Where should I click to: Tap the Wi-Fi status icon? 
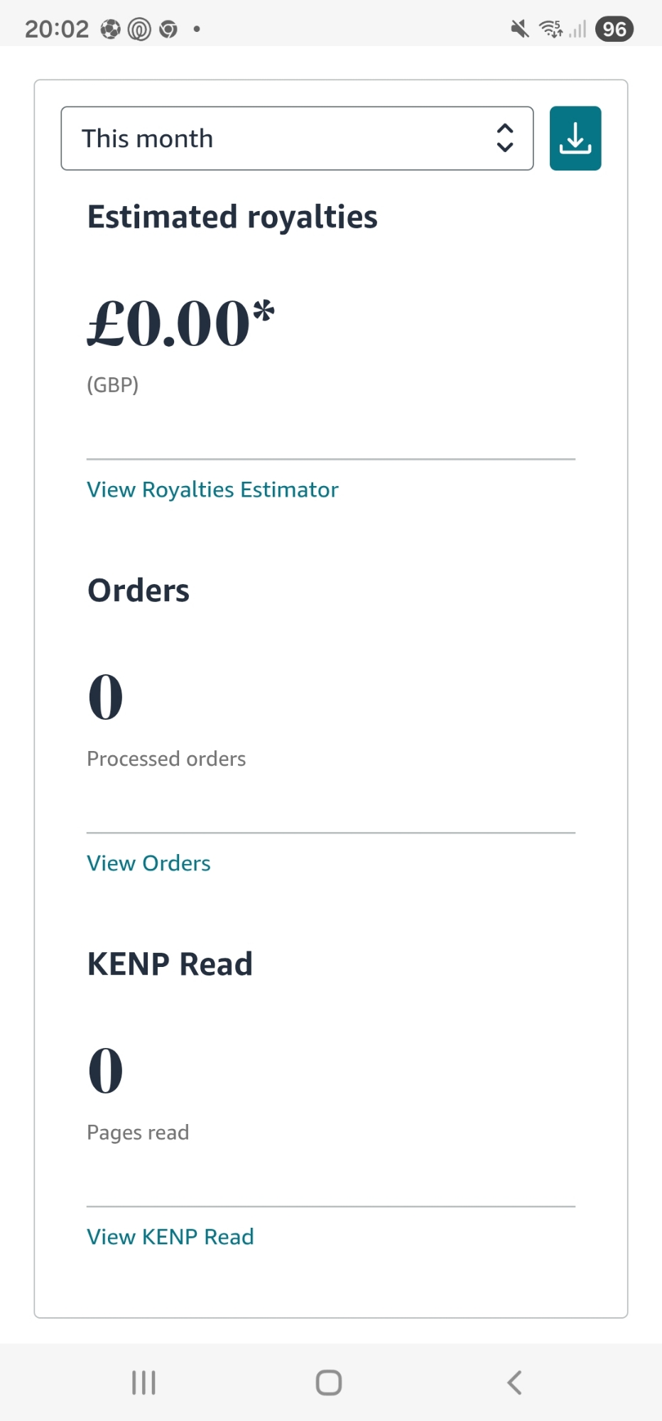(550, 29)
